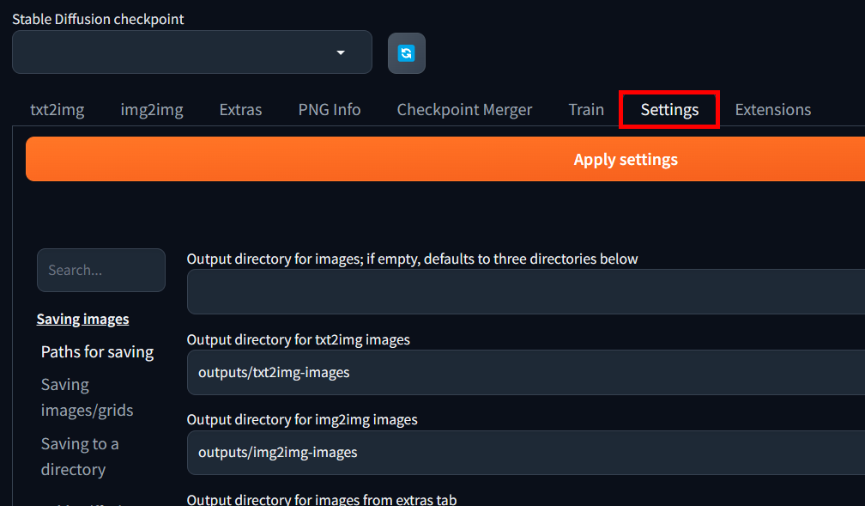The width and height of the screenshot is (865, 506).
Task: Select the PNG Info tab
Action: tap(330, 110)
